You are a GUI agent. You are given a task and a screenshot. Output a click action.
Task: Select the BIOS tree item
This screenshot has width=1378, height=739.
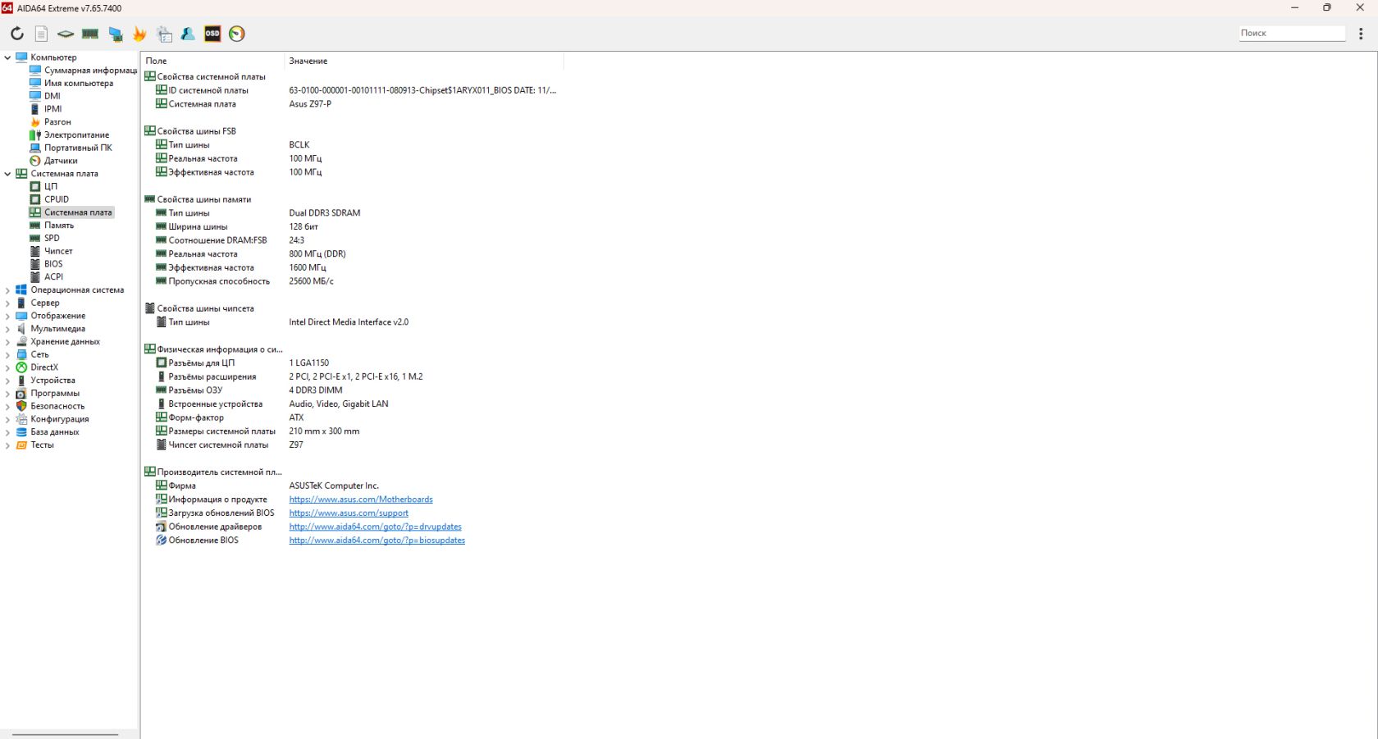click(x=53, y=264)
